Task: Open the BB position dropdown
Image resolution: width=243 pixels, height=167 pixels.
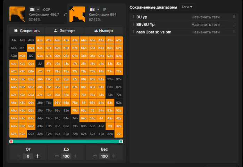Action: pyautogui.click(x=94, y=9)
